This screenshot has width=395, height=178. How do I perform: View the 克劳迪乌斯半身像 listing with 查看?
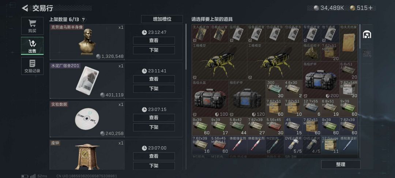tap(154, 41)
